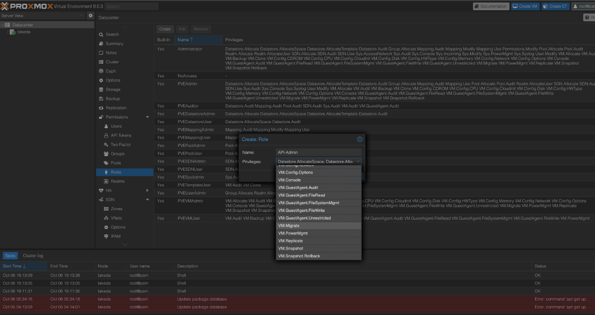Collapse the Datacenter tree node arrow
This screenshot has height=315, width=595.
(x=3, y=25)
